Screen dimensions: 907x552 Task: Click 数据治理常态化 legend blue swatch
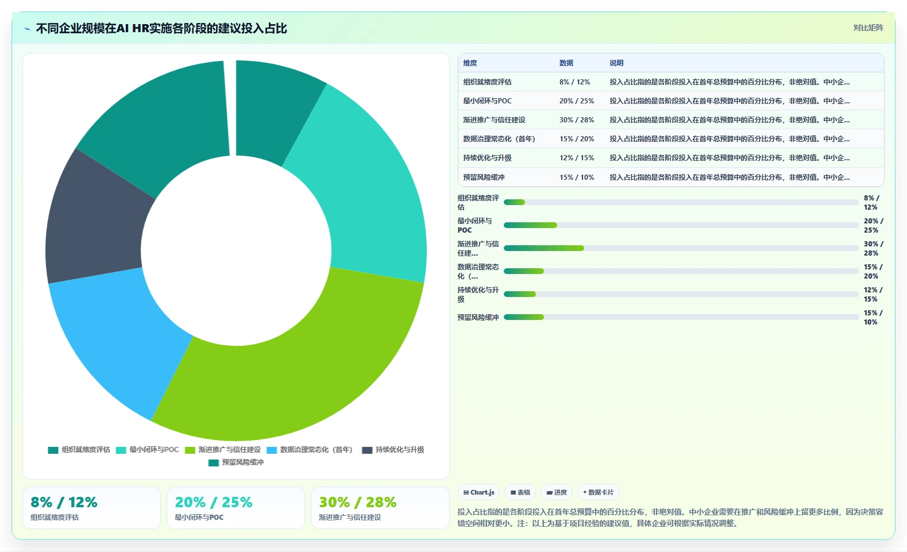pos(272,450)
